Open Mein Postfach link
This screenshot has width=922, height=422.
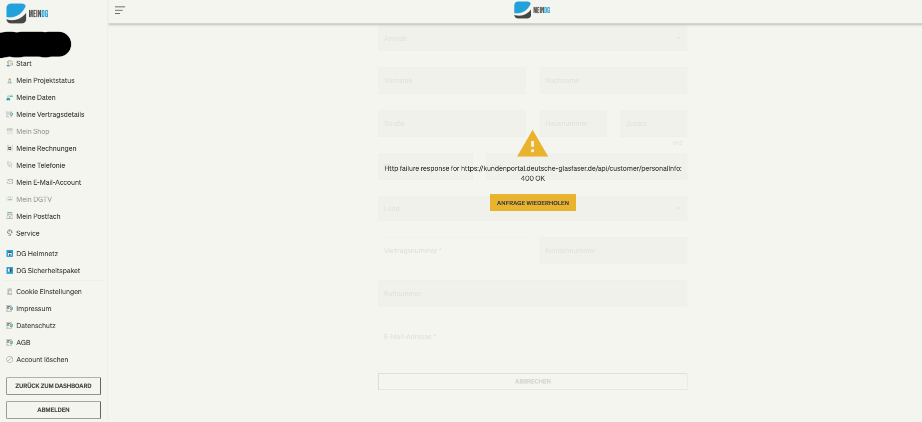pyautogui.click(x=38, y=216)
